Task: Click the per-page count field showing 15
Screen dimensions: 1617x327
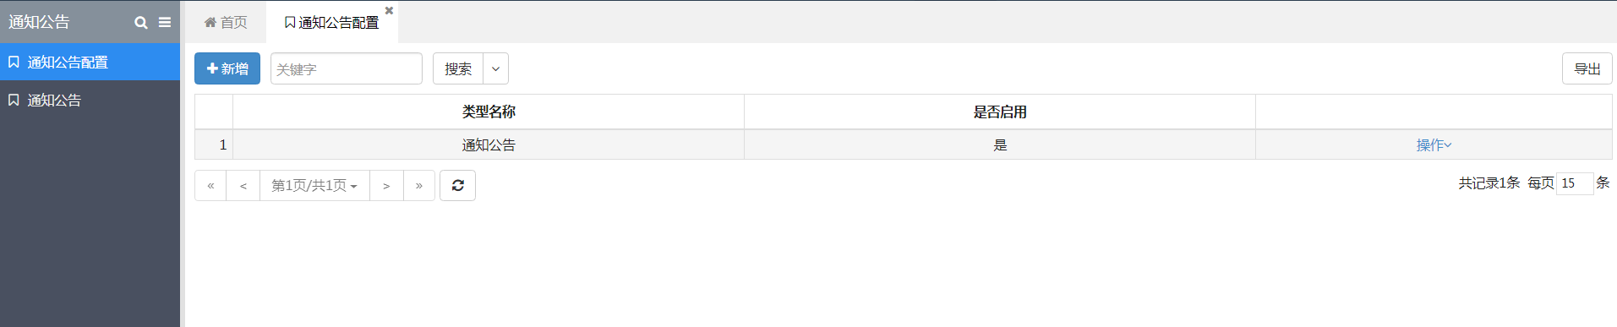Action: (1575, 183)
